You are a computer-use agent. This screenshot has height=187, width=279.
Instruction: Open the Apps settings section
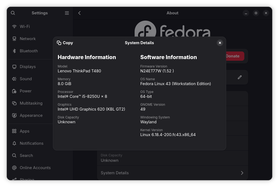(x=24, y=131)
